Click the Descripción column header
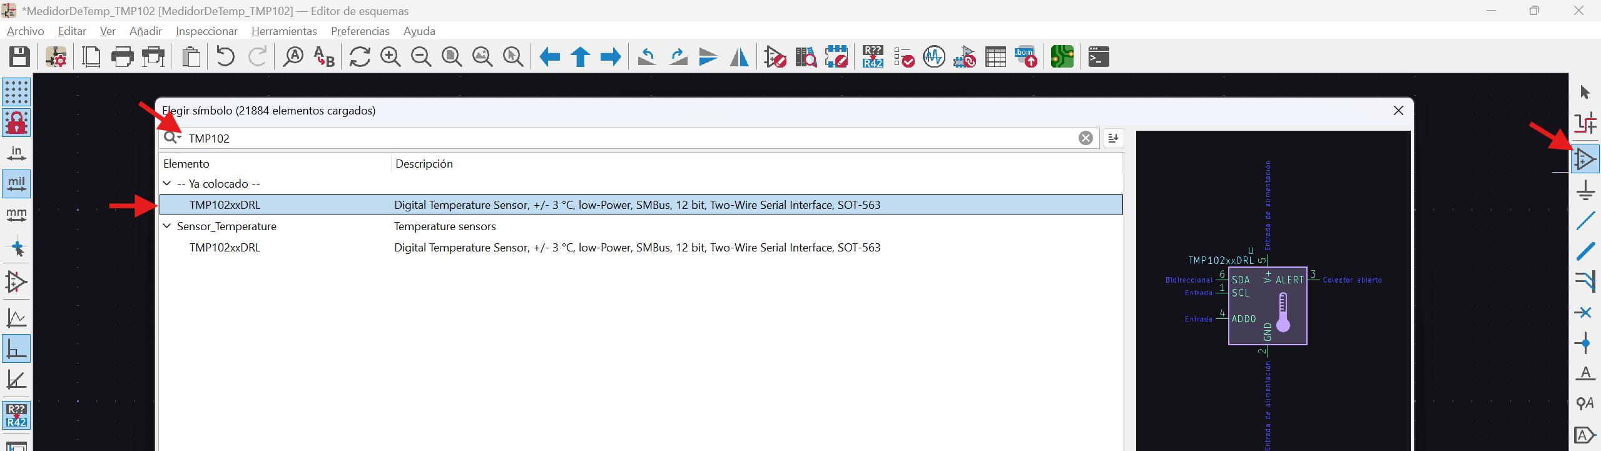The height and width of the screenshot is (451, 1601). [x=757, y=164]
